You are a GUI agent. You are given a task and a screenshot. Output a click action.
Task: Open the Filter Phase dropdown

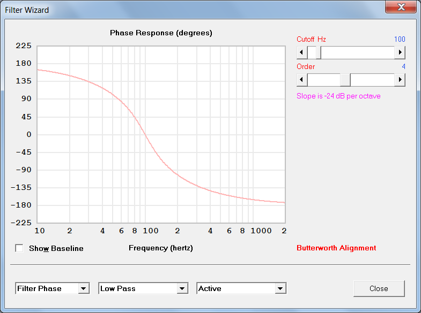click(x=53, y=288)
